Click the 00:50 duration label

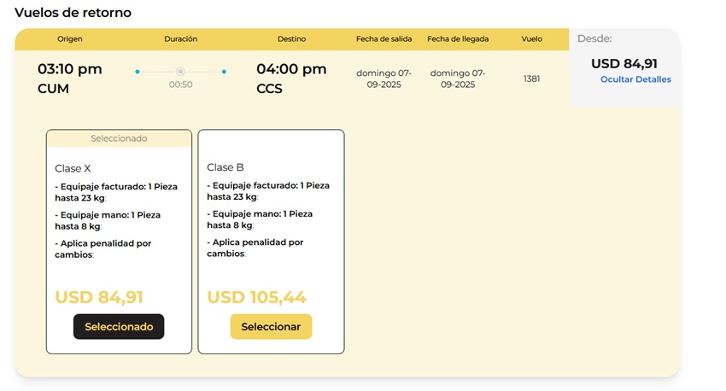coord(180,85)
